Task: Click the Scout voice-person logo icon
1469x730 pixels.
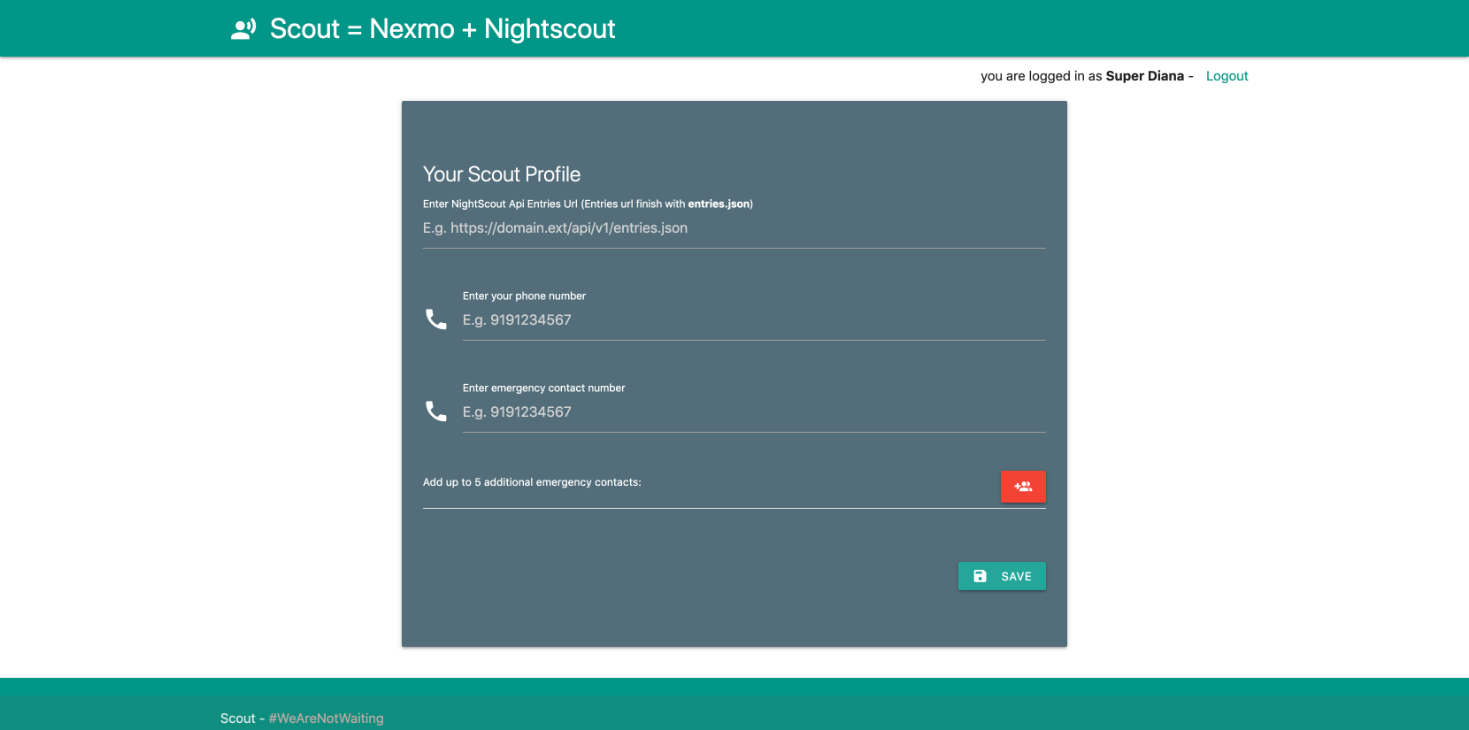Action: (243, 29)
